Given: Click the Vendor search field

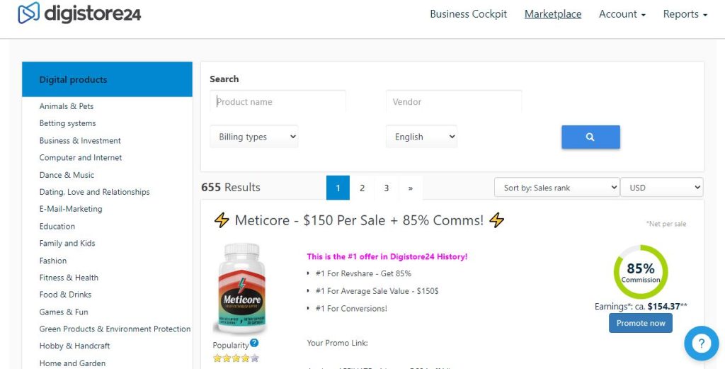Looking at the screenshot, I should [x=454, y=102].
